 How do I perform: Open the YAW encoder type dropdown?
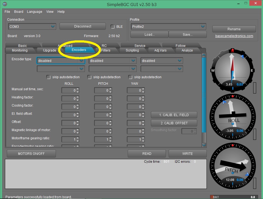coord(162,61)
